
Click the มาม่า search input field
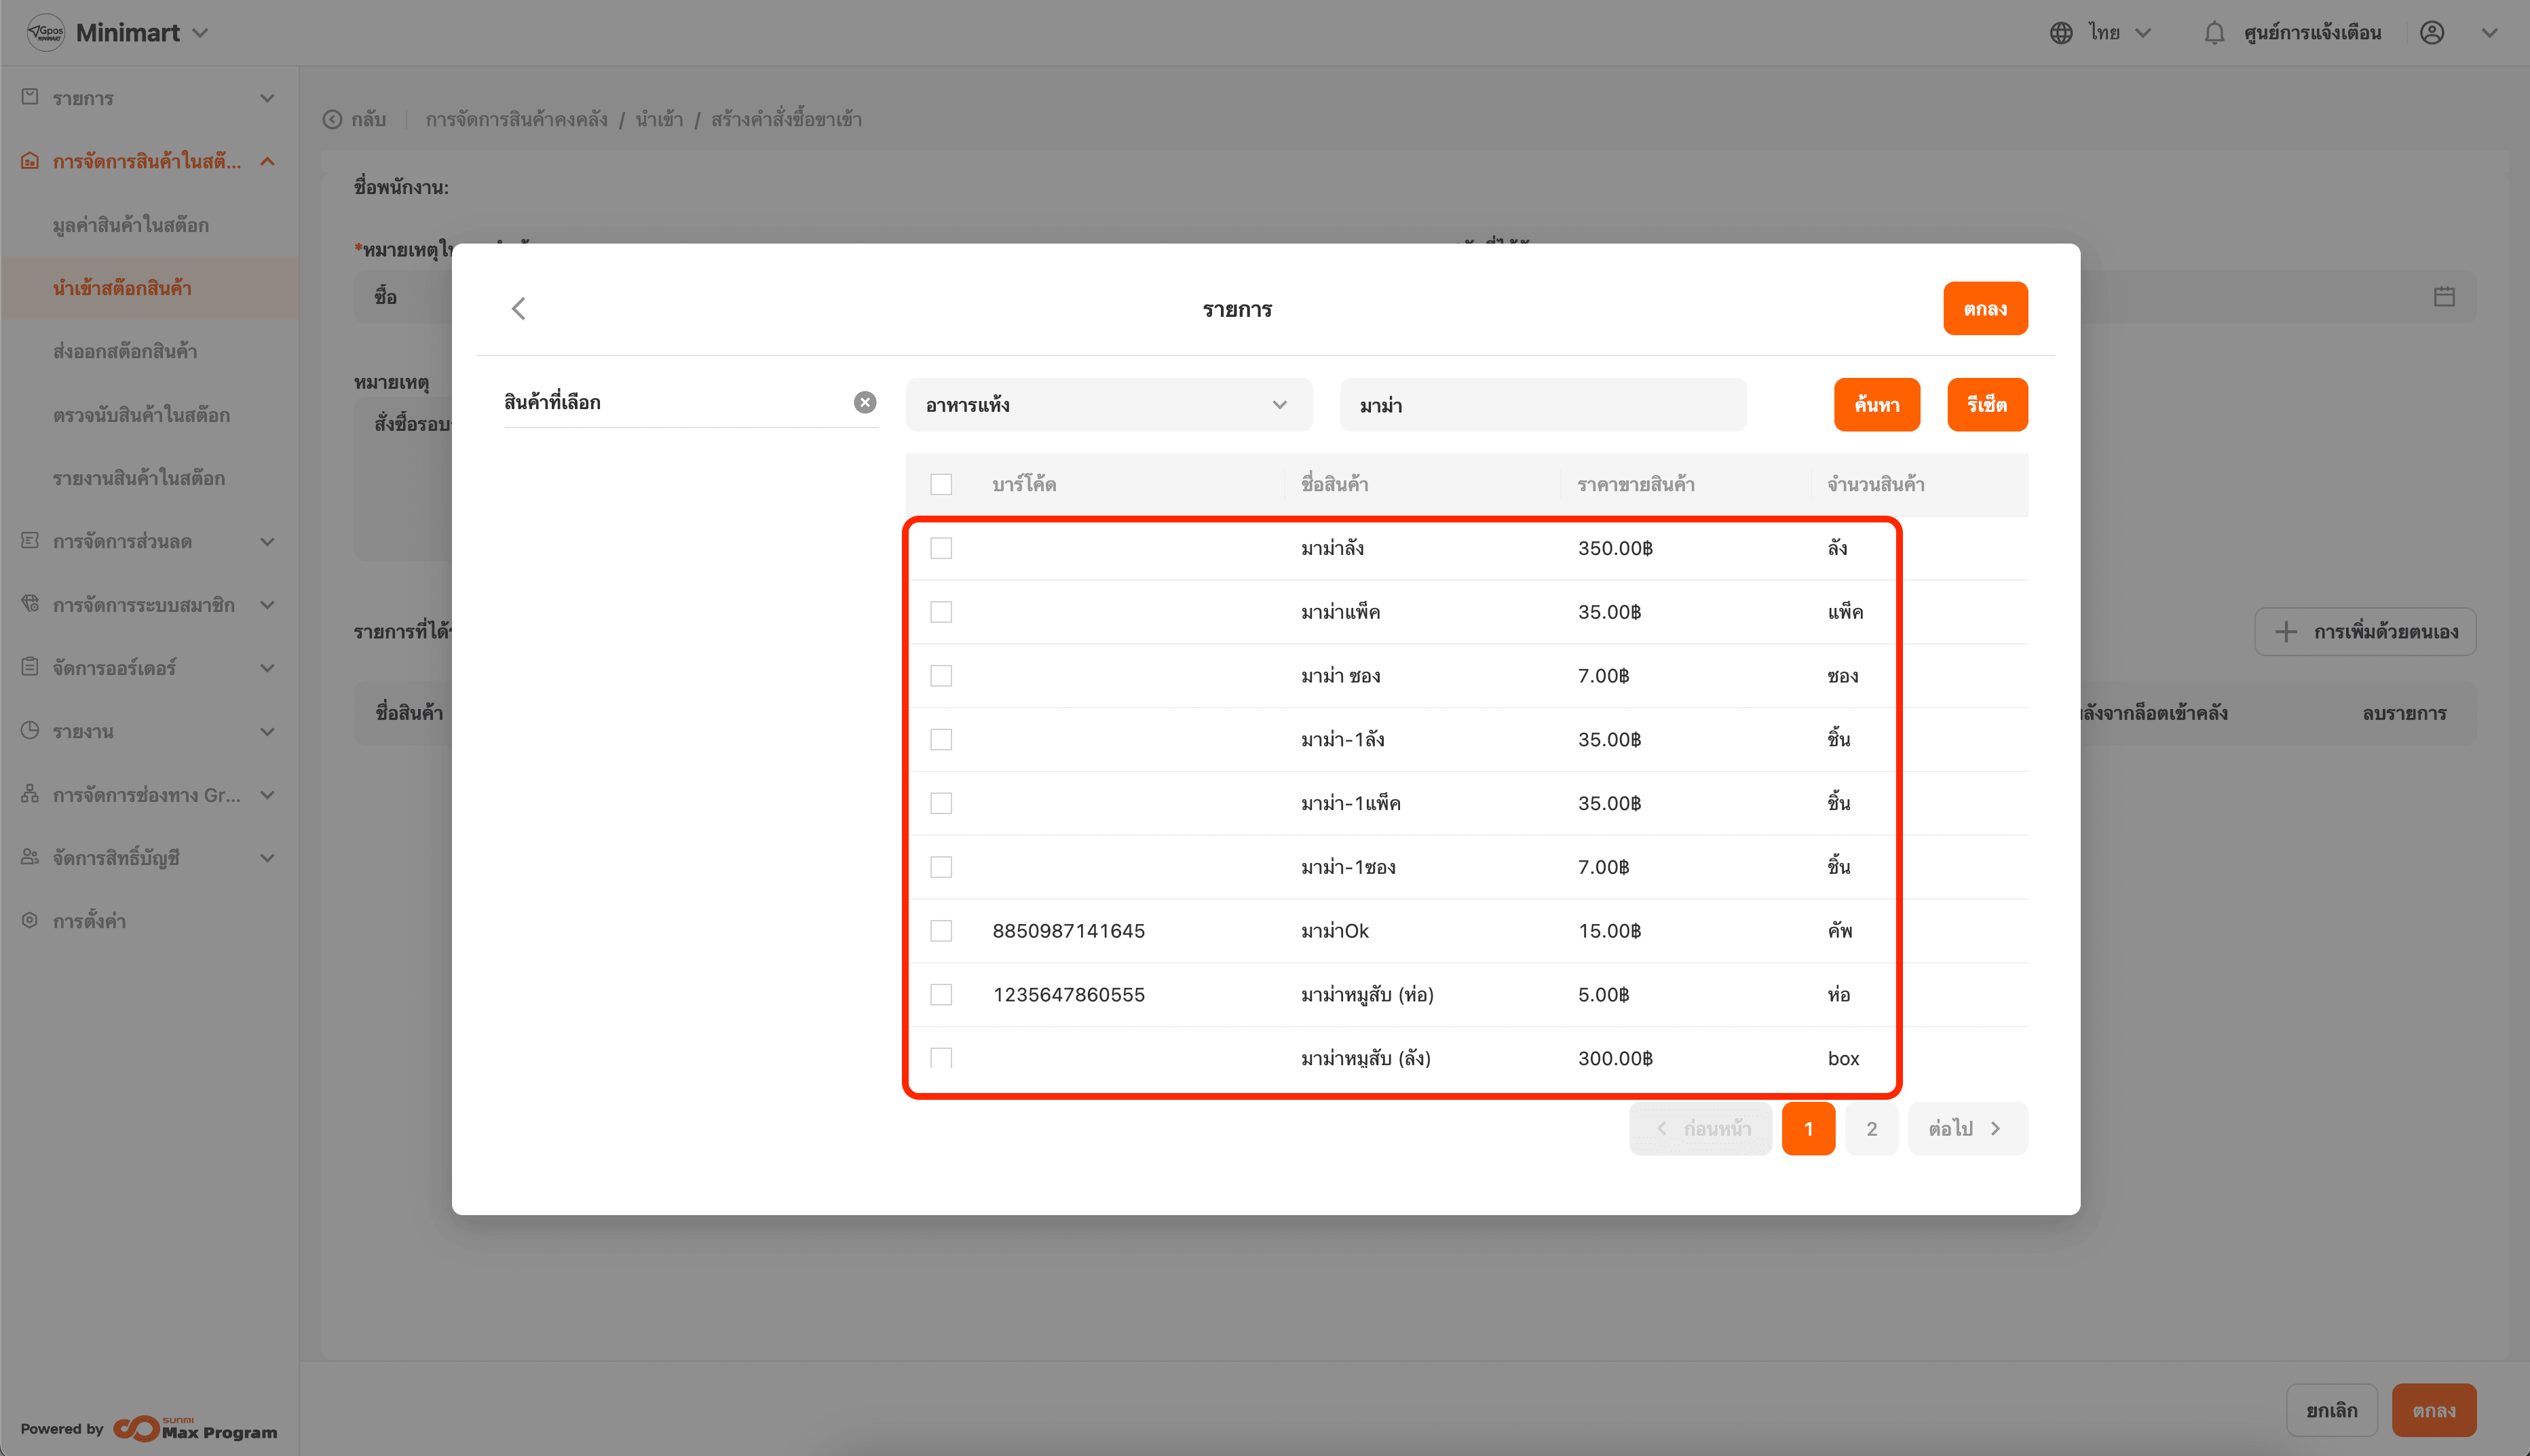point(1542,405)
